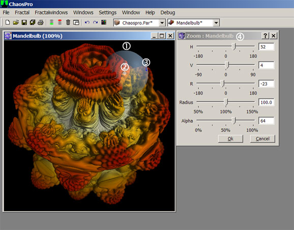Save with the floppy disk icon
Image resolution: width=294 pixels, height=230 pixels.
[24, 22]
